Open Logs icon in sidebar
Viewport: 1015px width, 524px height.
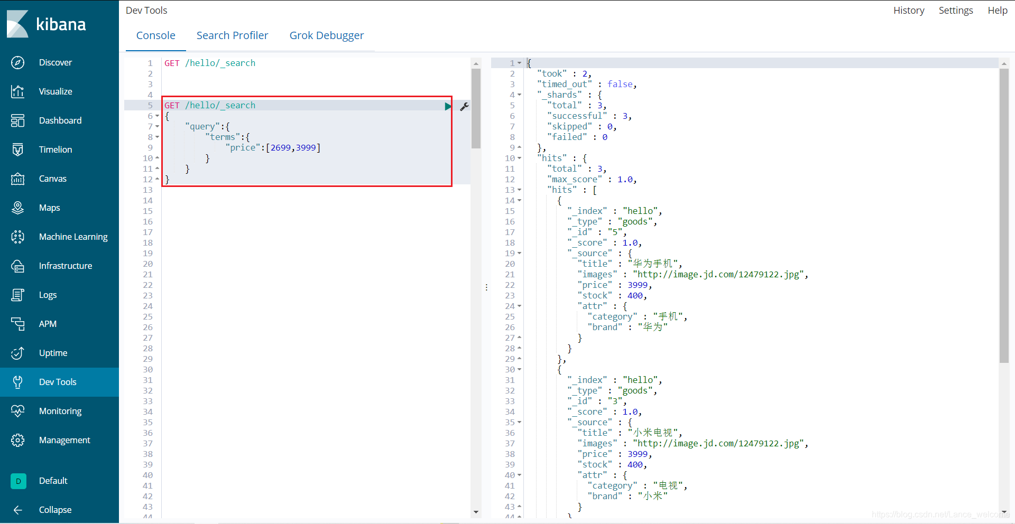point(17,295)
